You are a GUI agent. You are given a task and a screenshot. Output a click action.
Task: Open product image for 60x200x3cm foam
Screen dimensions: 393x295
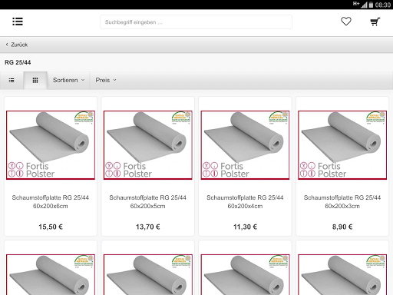(342, 145)
